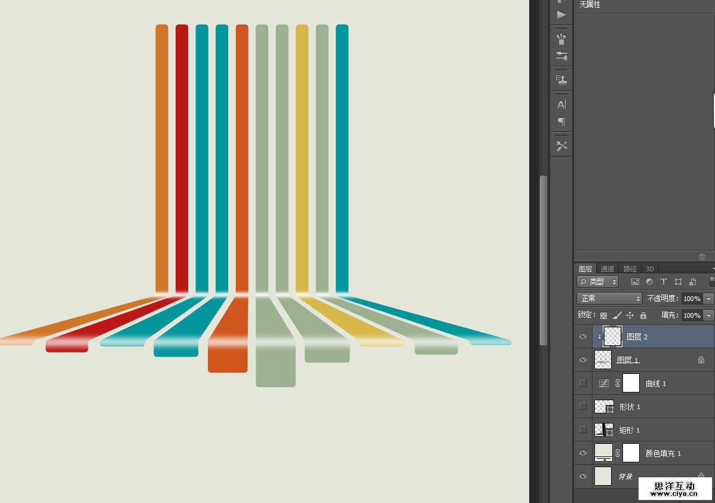Expand the 不透明度 opacity slider arrow
Image resolution: width=715 pixels, height=503 pixels.
click(709, 298)
